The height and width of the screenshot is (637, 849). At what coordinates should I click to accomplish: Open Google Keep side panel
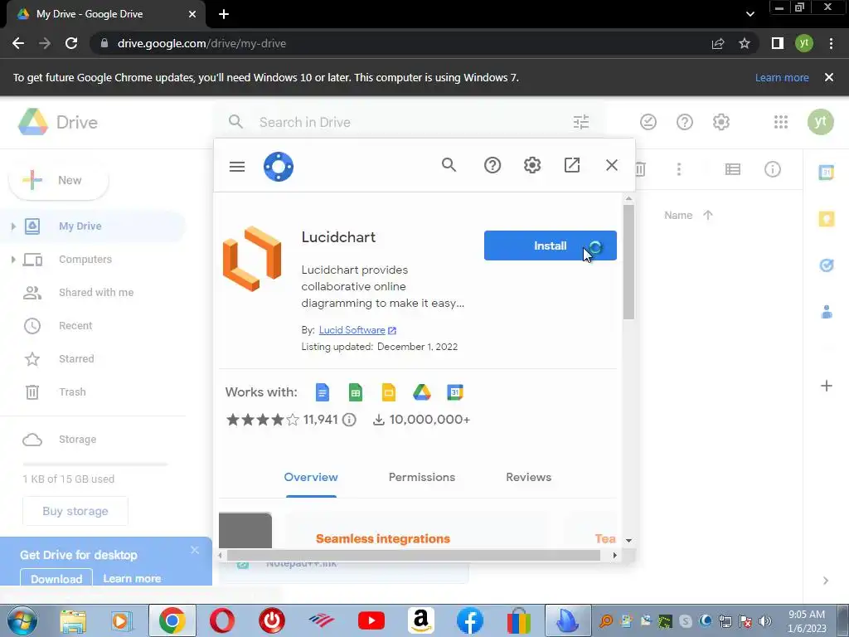[x=827, y=219]
